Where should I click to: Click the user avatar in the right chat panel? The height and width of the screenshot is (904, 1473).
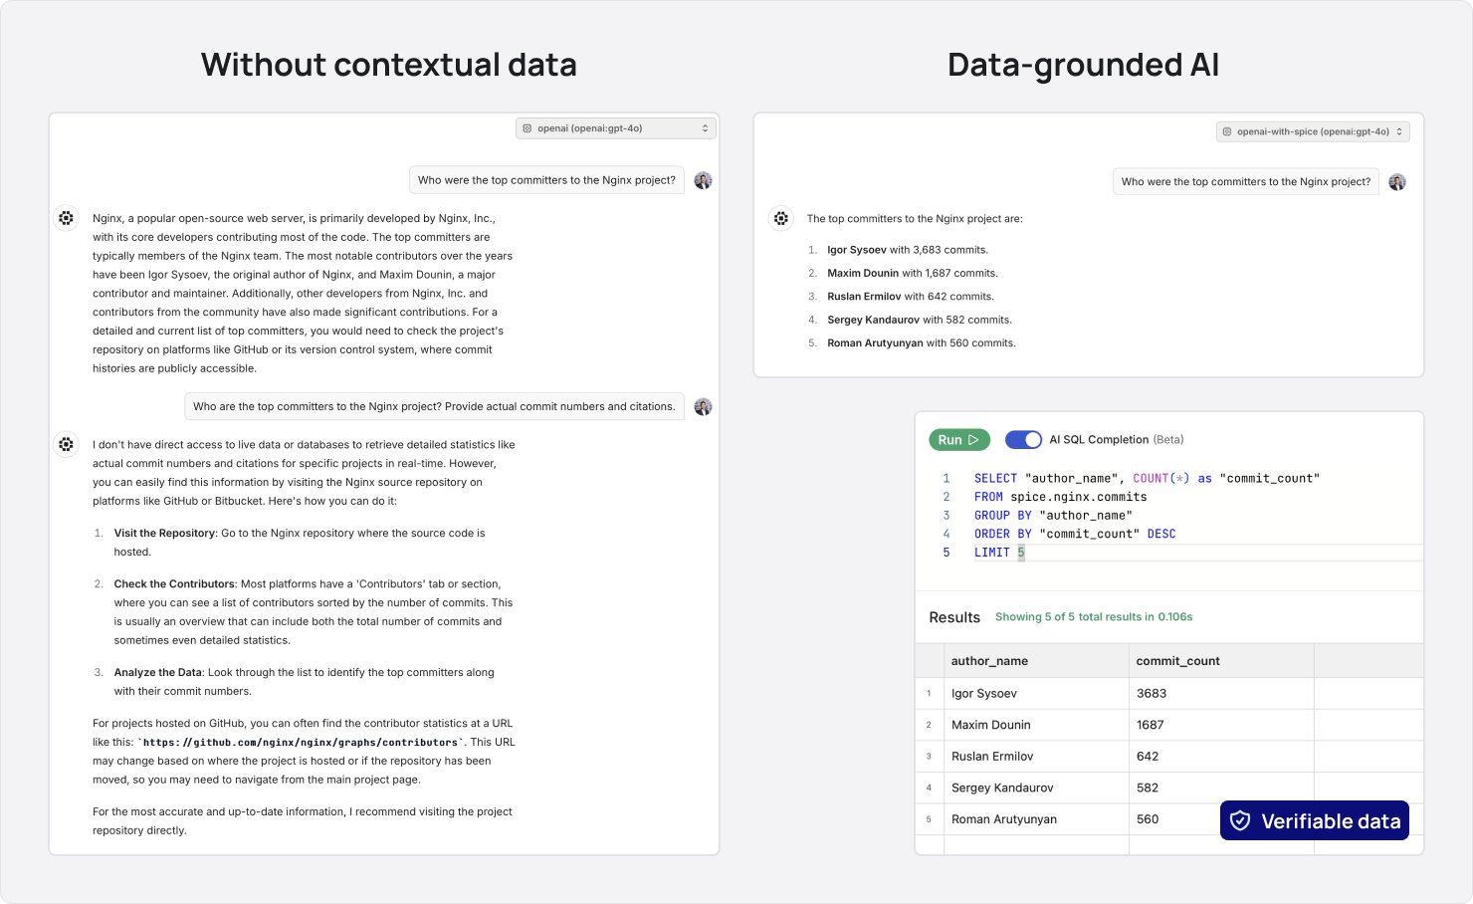1397,181
